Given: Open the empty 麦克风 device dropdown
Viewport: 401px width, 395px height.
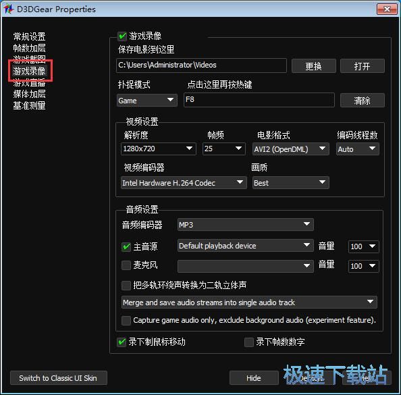Looking at the screenshot, I should (x=245, y=266).
